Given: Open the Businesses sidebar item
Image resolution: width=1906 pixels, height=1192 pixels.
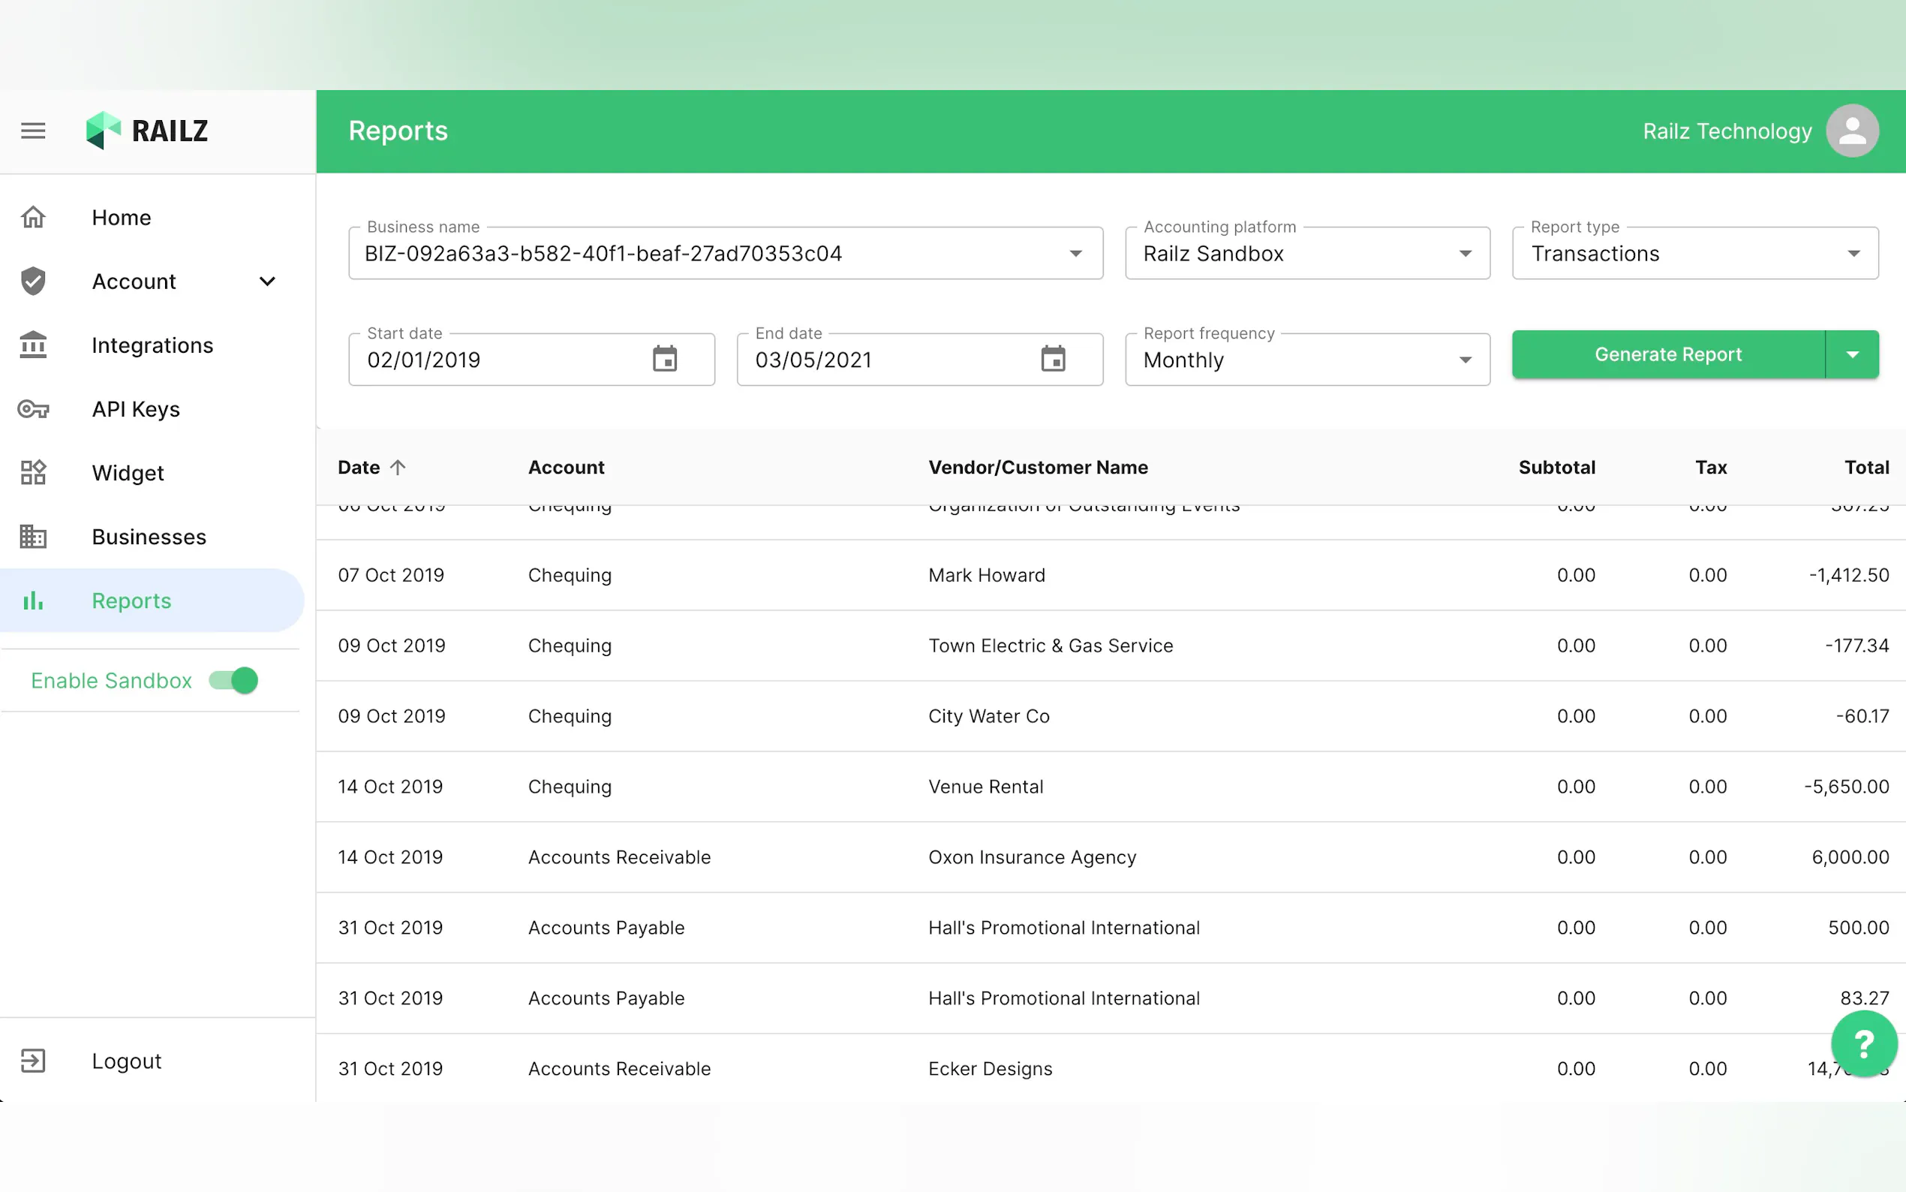Looking at the screenshot, I should click(149, 537).
